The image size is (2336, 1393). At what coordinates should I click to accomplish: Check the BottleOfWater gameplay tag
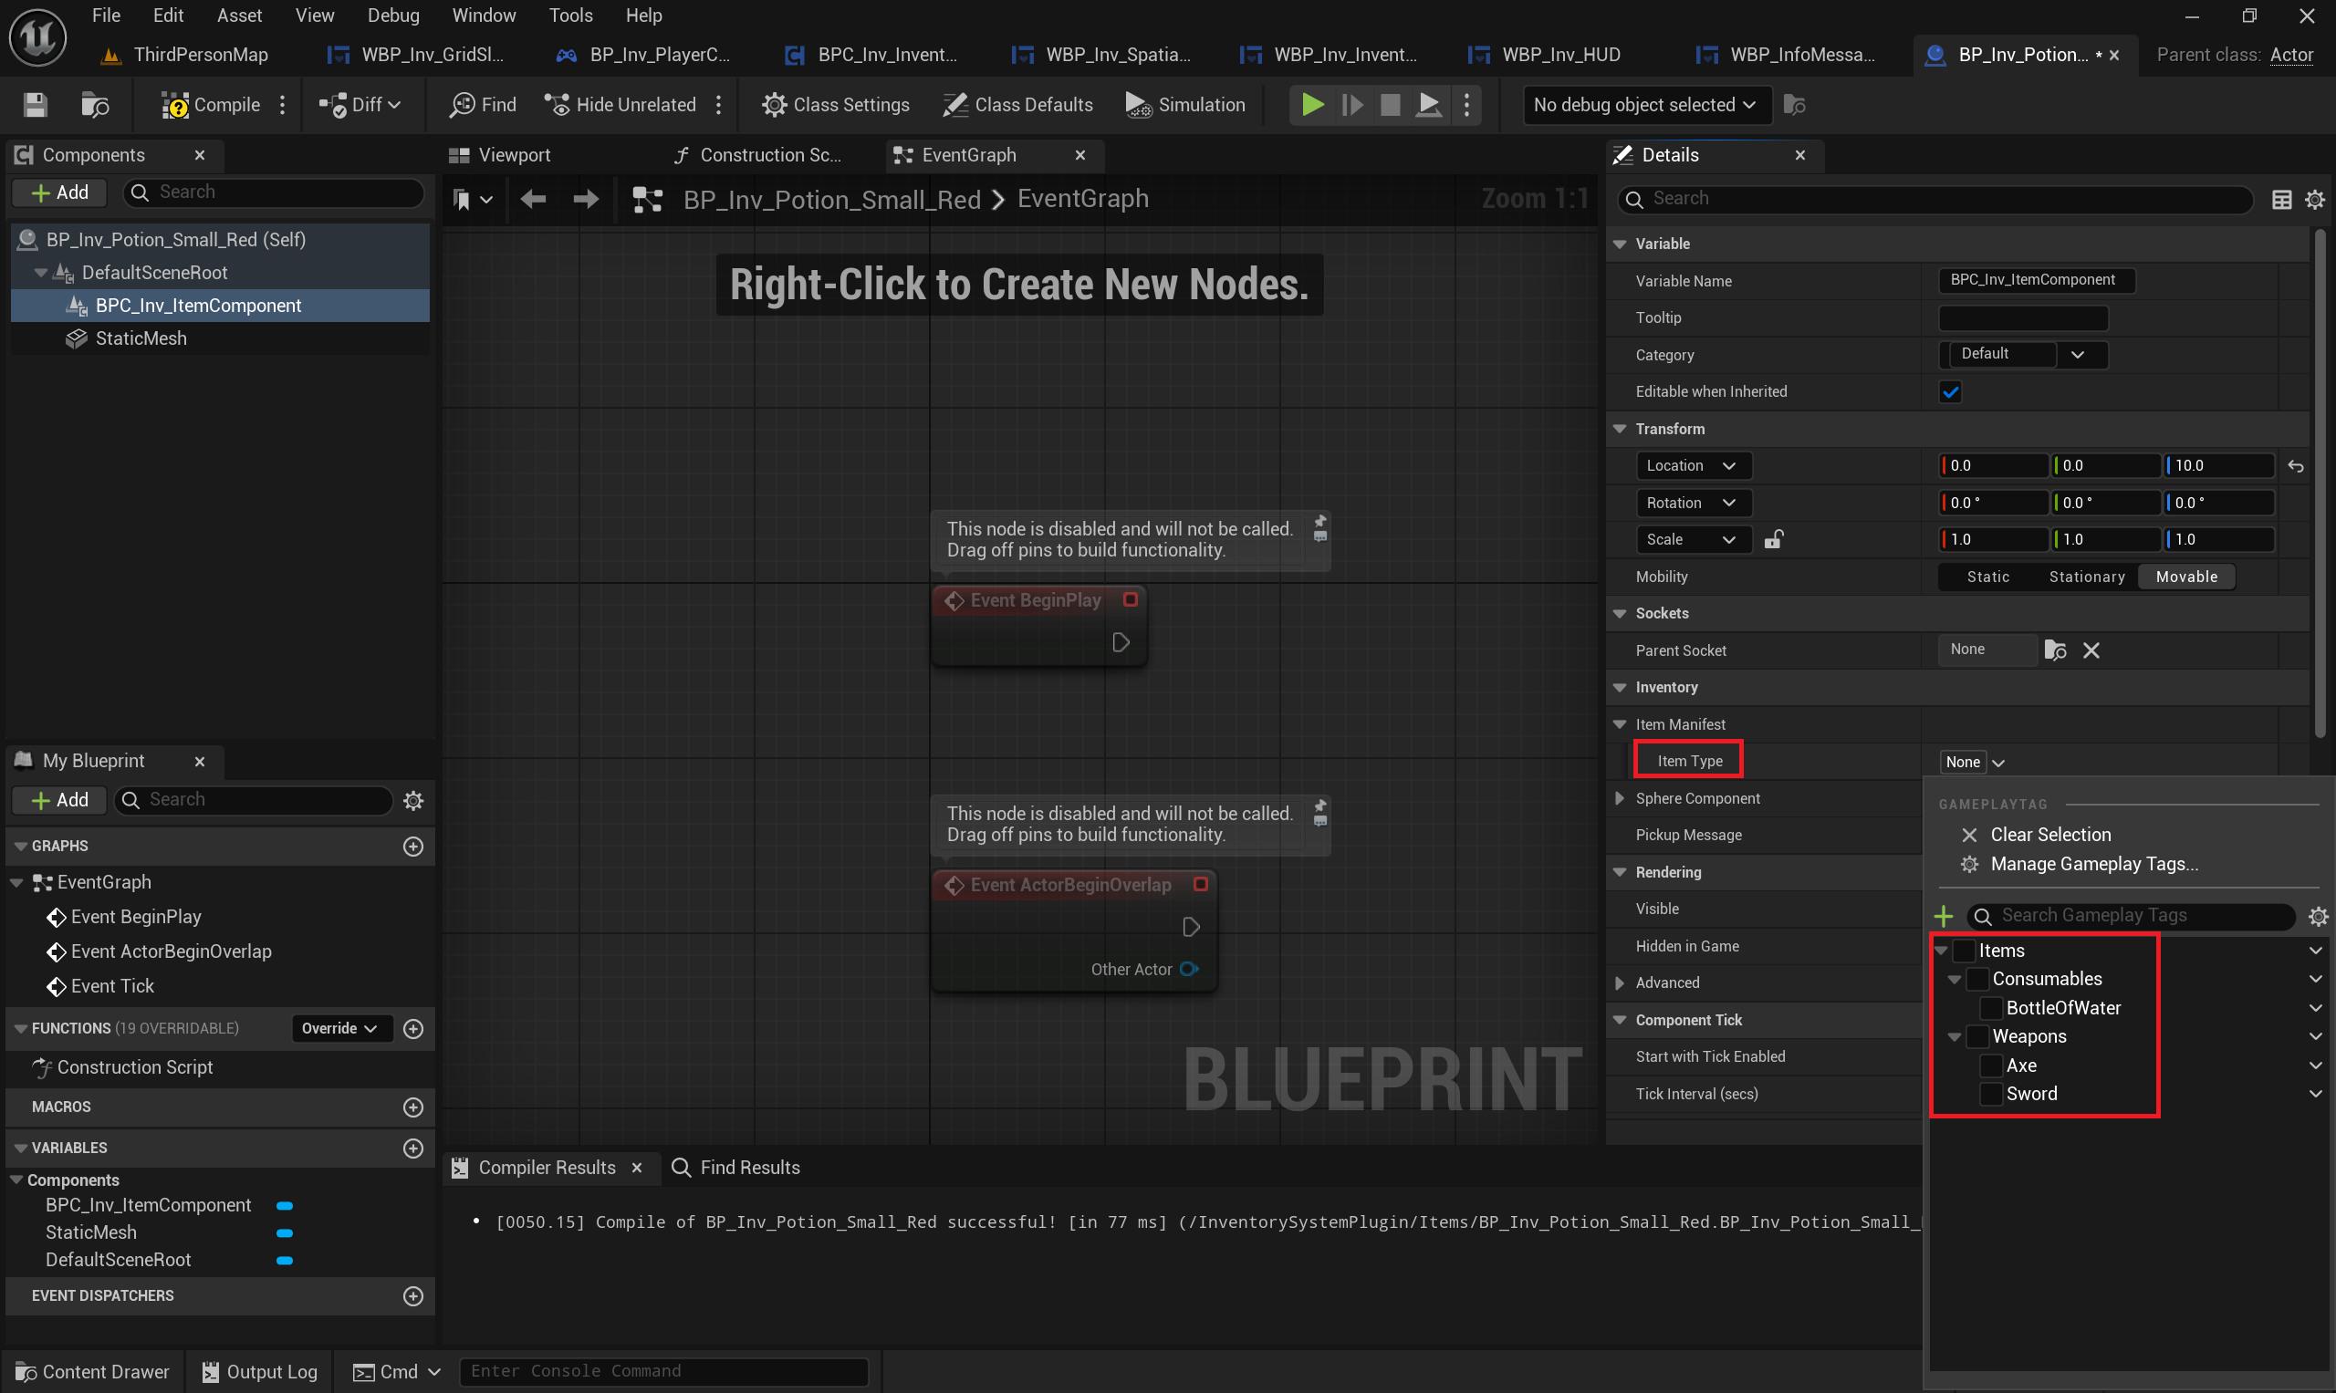point(1990,1008)
